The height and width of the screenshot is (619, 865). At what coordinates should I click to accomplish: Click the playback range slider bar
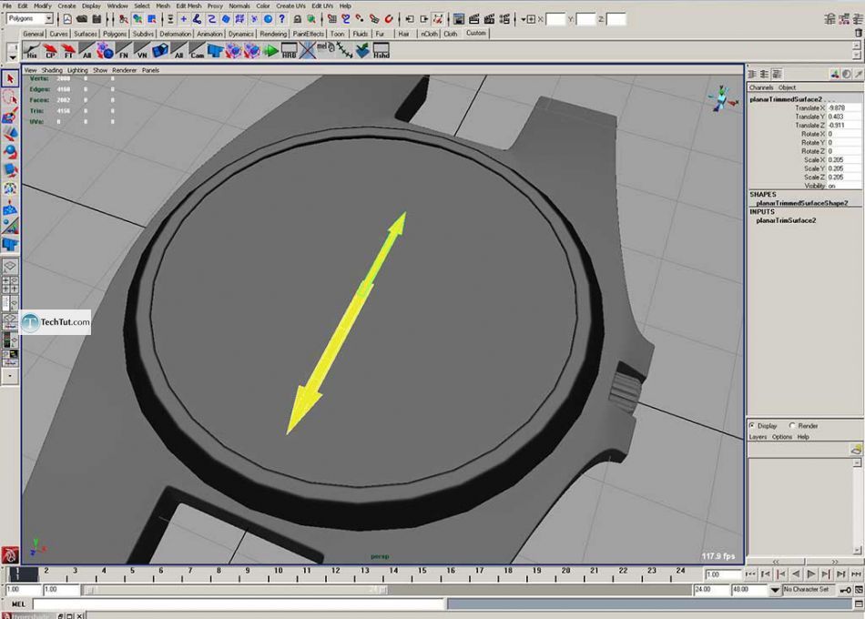(234, 590)
